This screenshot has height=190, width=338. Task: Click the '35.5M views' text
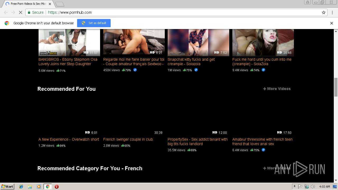click(x=176, y=150)
